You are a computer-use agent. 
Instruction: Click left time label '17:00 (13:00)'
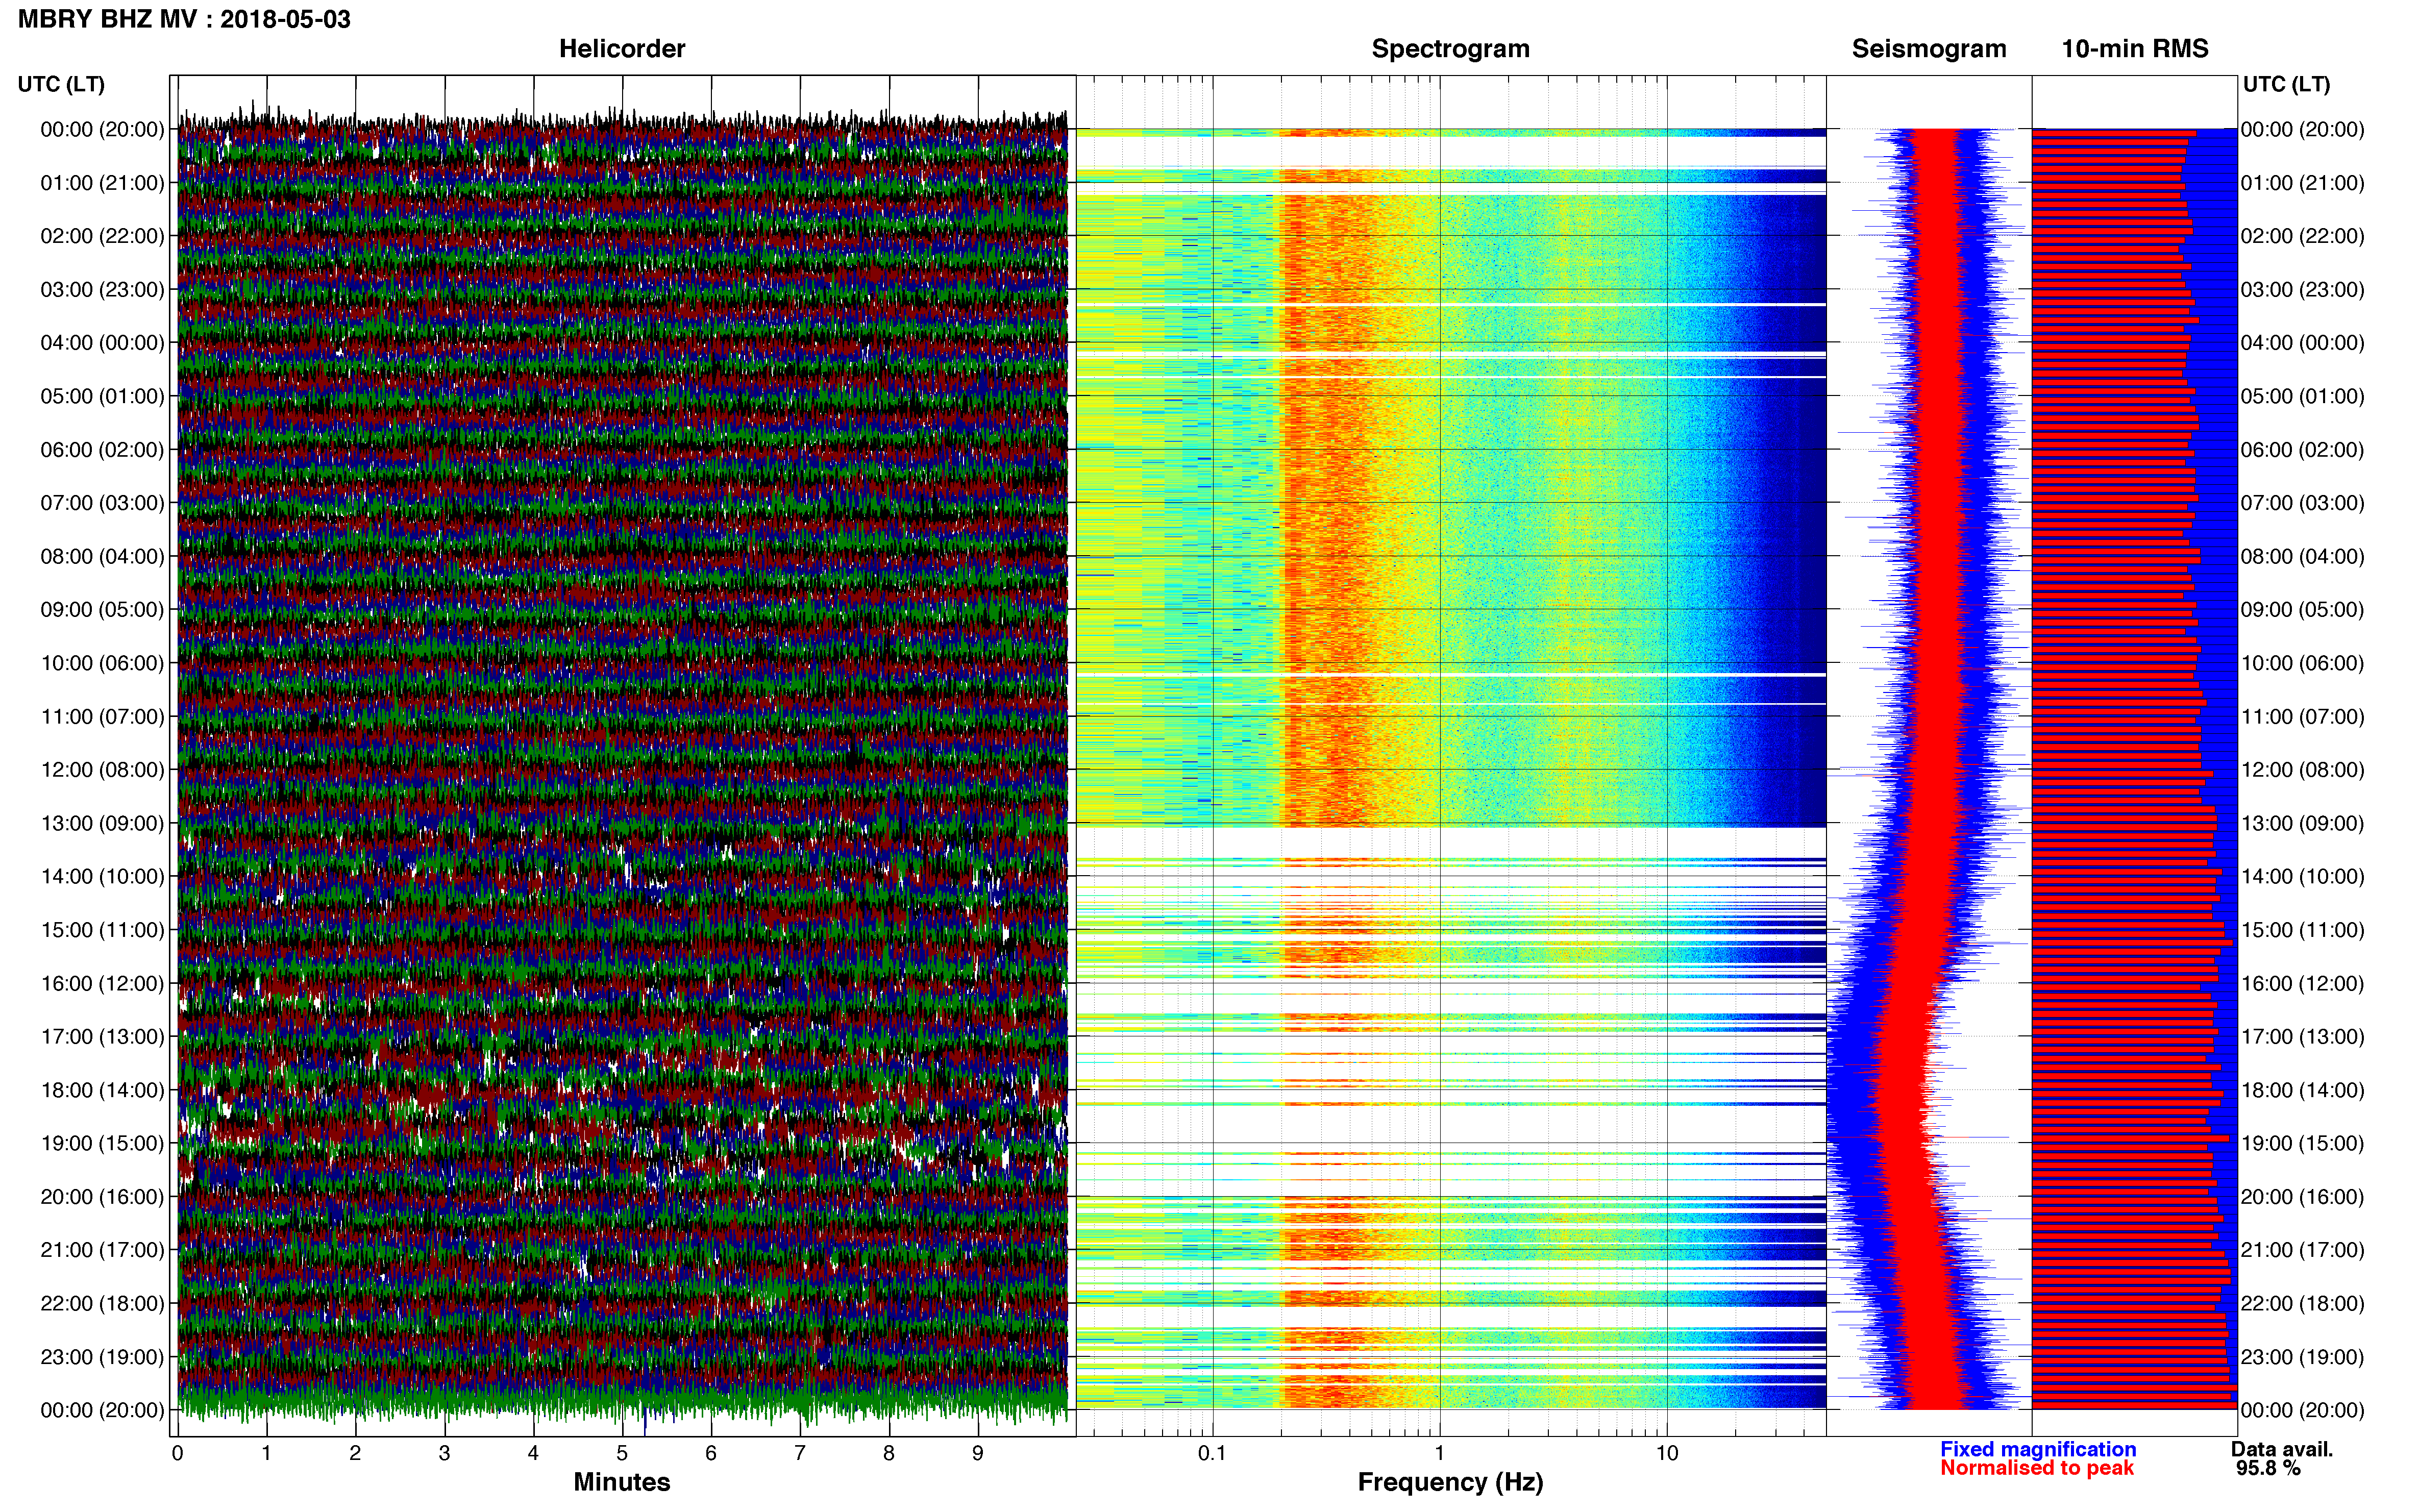tap(102, 1037)
